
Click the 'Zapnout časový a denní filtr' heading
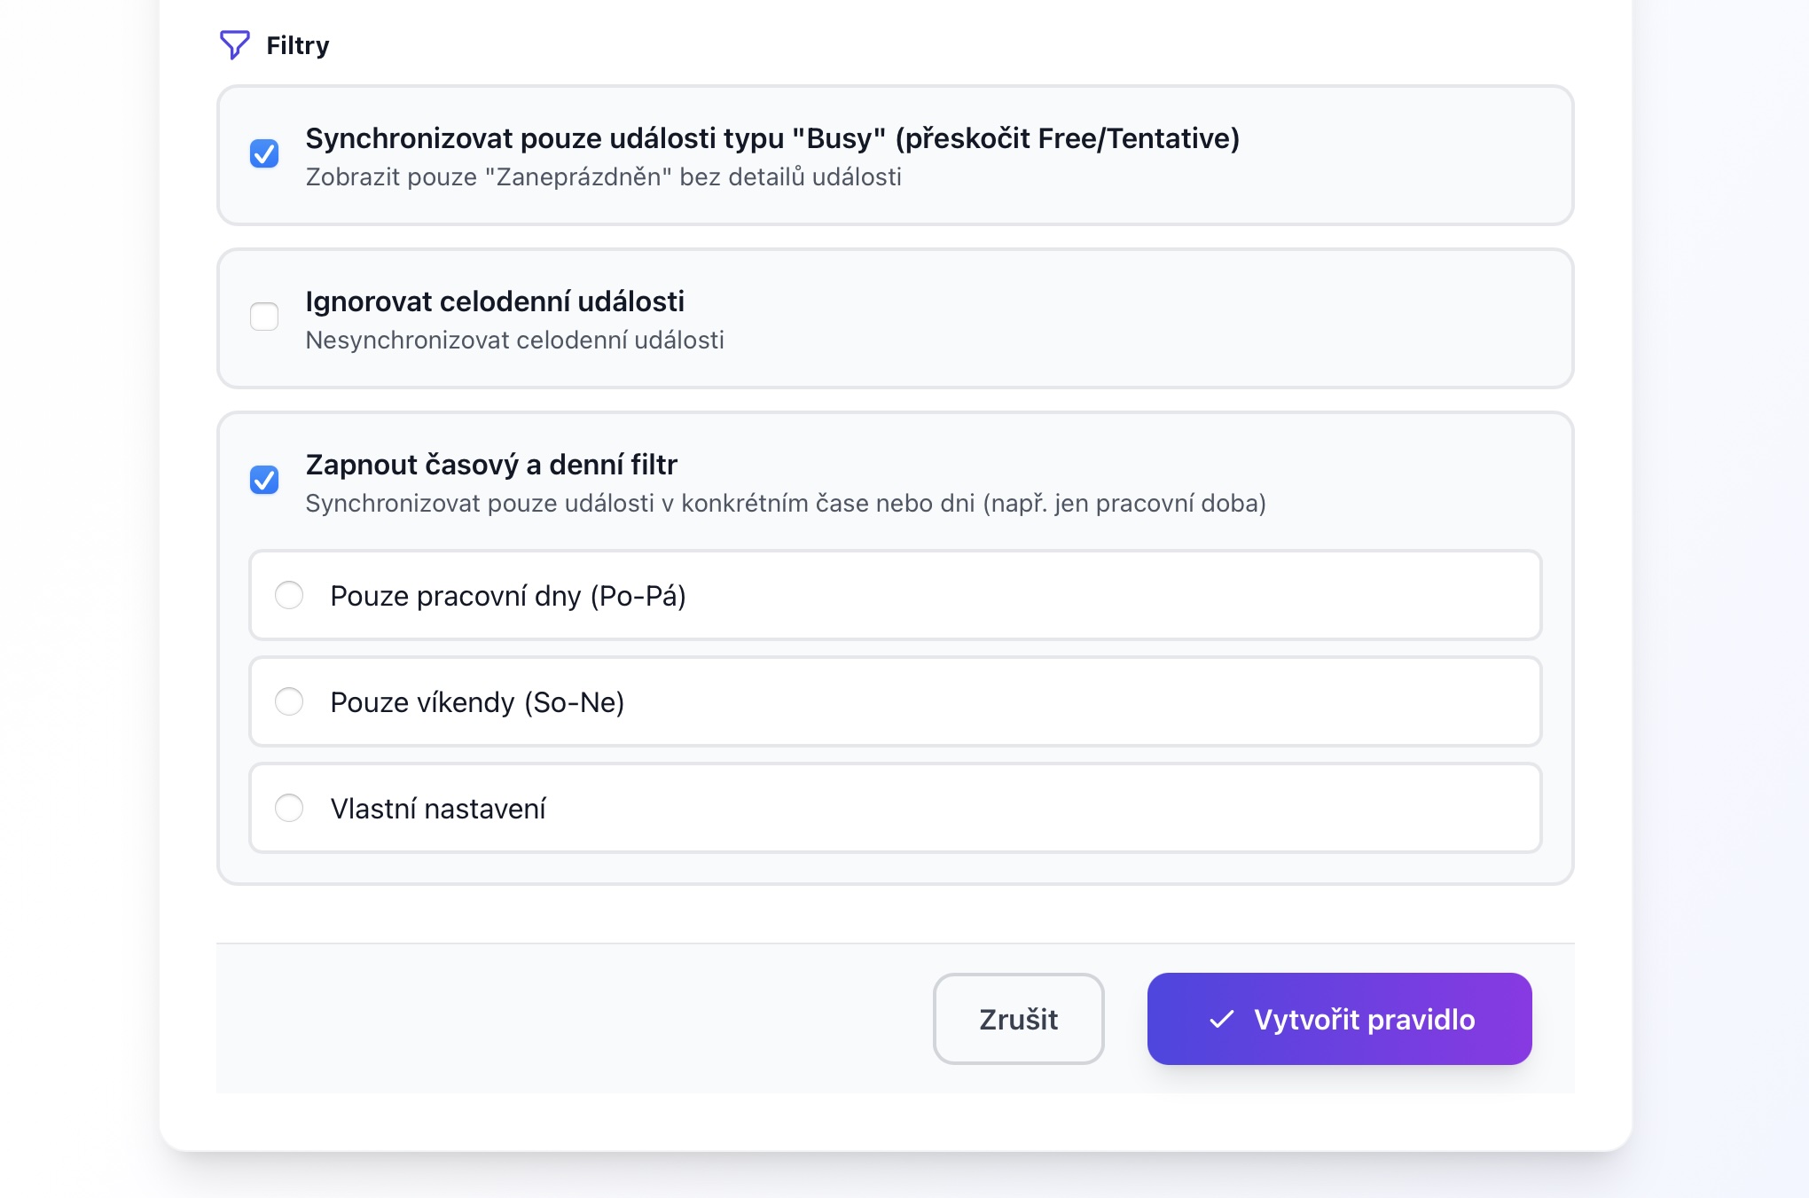coord(491,464)
